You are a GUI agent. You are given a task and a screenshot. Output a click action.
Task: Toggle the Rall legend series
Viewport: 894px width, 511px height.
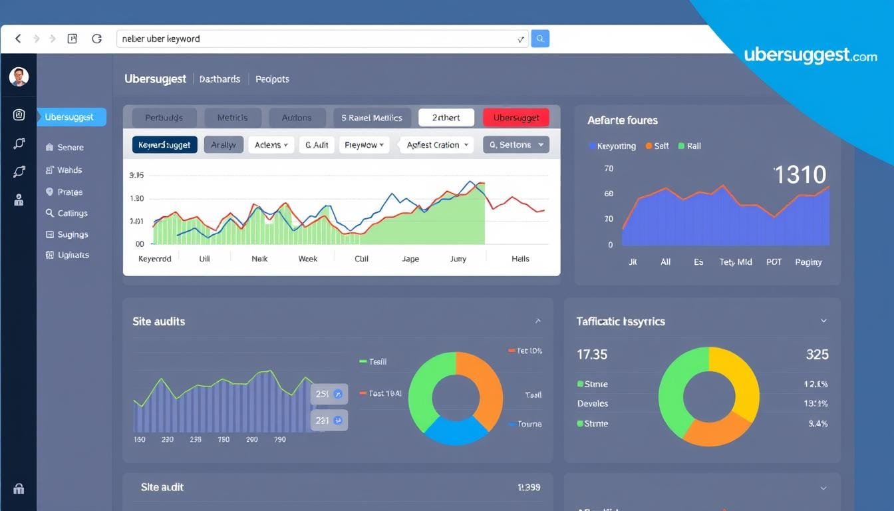(x=689, y=146)
